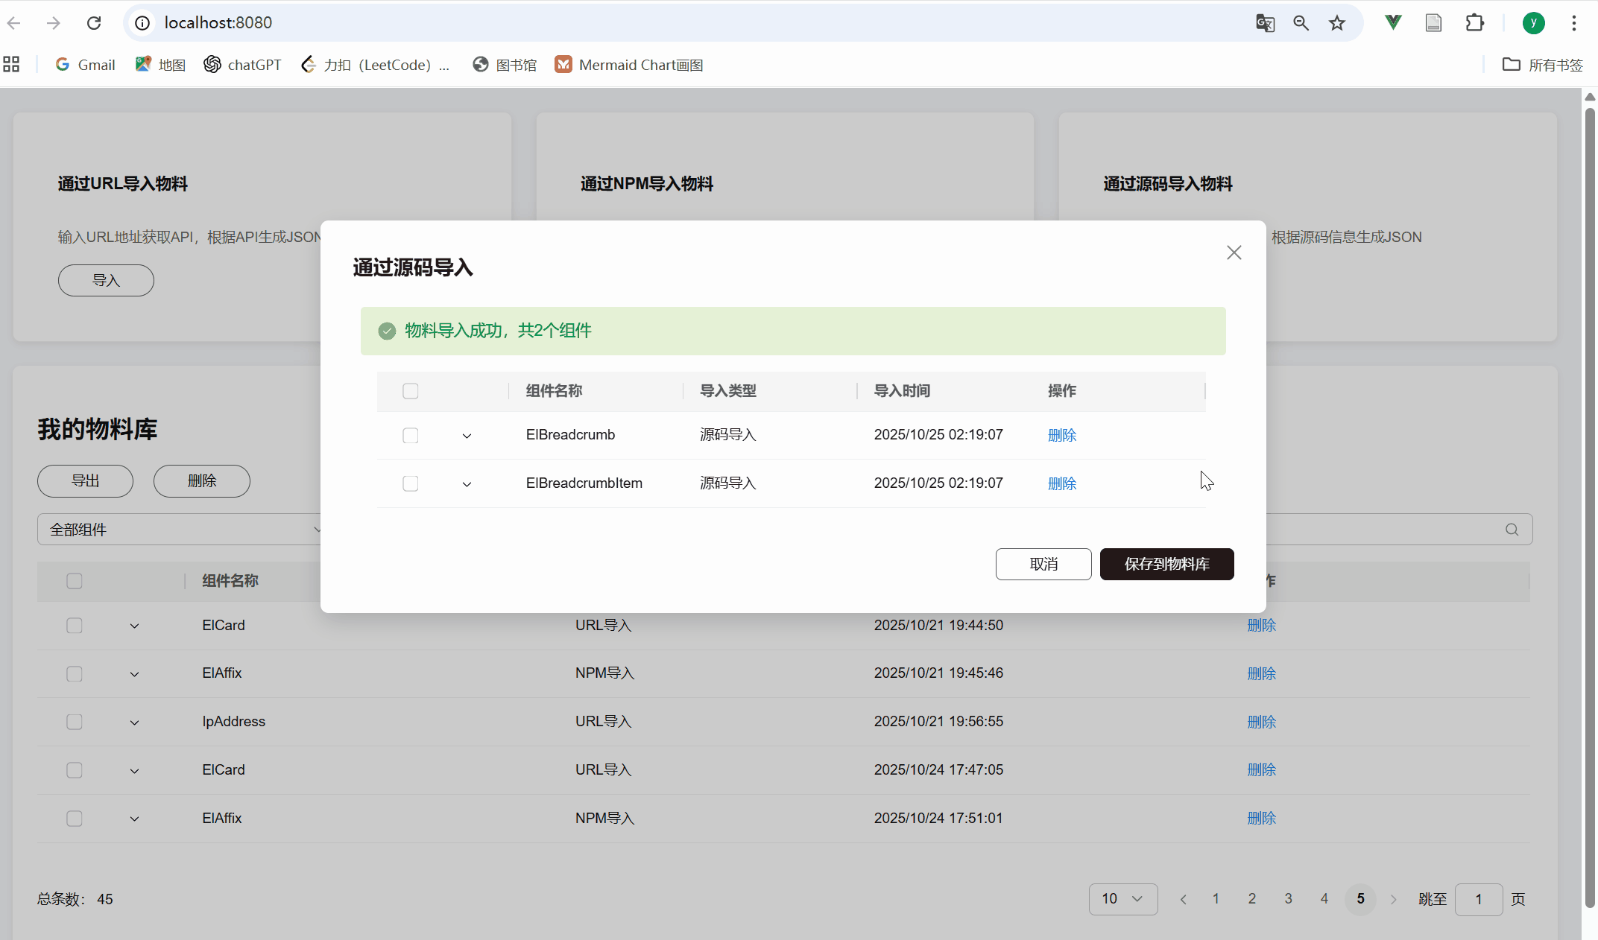Close the 通过源码导入 dialog
The image size is (1598, 940).
[x=1234, y=253]
